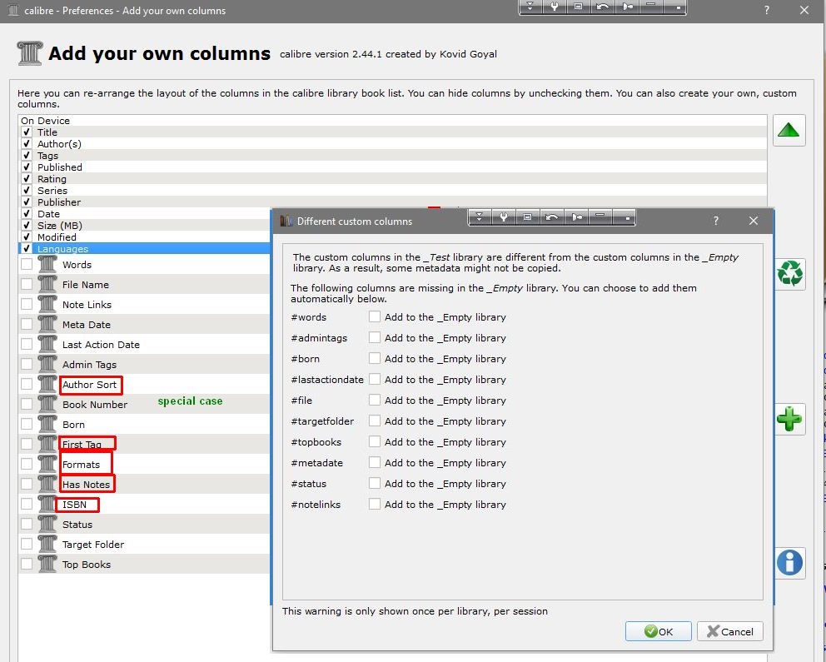826x662 pixels.
Task: Select the Size (MB) column row
Action: pyautogui.click(x=145, y=225)
